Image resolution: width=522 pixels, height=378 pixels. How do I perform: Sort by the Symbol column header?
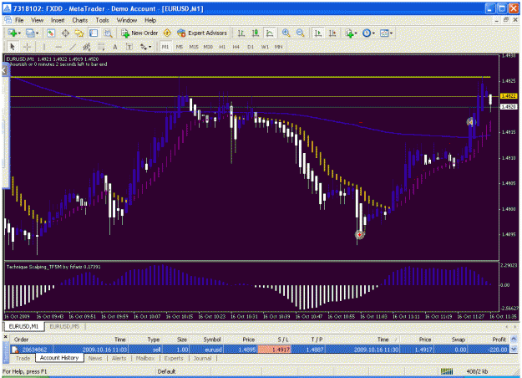pyautogui.click(x=212, y=340)
